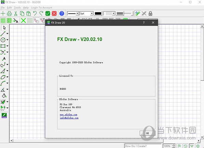204x148 pixels.
Task: Click the crossed tools icon
Action: [144, 13]
